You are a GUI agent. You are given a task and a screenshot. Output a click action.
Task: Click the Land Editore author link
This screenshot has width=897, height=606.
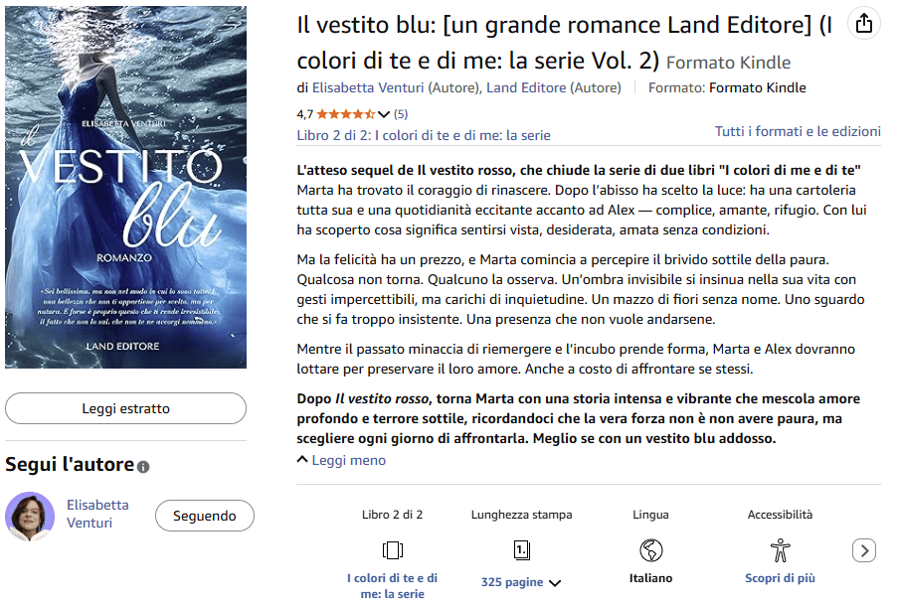(526, 87)
